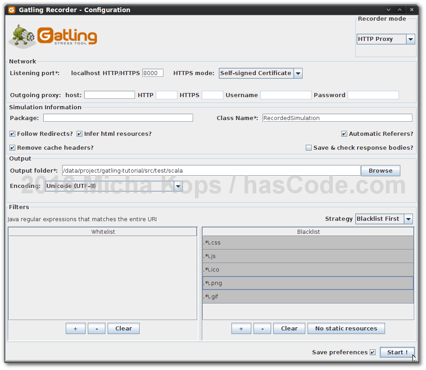This screenshot has height=370, width=426.
Task: Enable Save & check response bodies
Action: click(x=309, y=147)
